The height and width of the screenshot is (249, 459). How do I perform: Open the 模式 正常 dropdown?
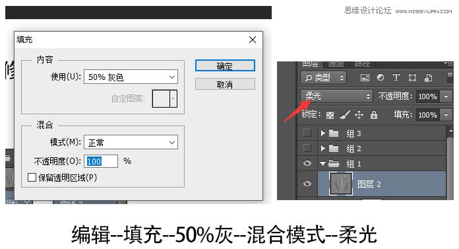click(131, 142)
